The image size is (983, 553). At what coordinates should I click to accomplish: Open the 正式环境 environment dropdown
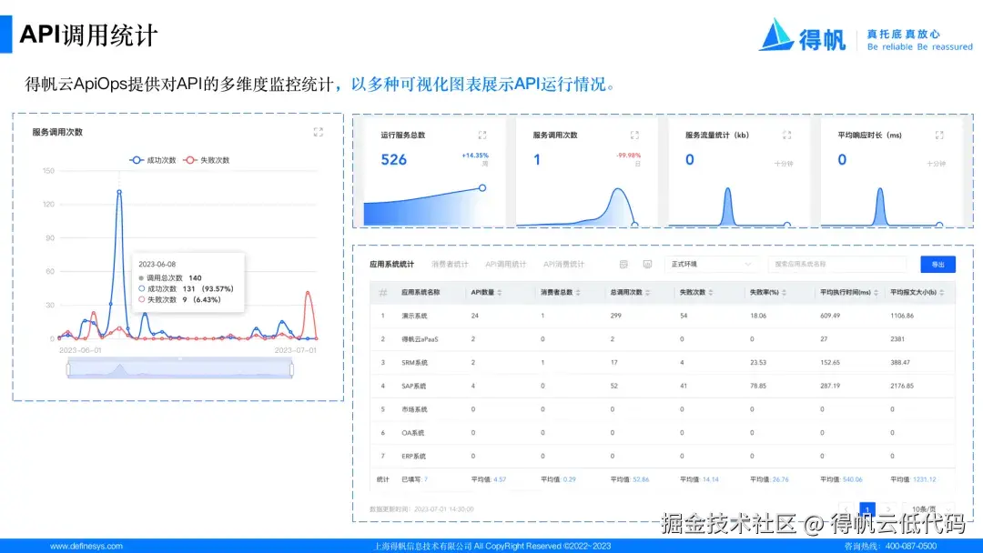pos(710,264)
